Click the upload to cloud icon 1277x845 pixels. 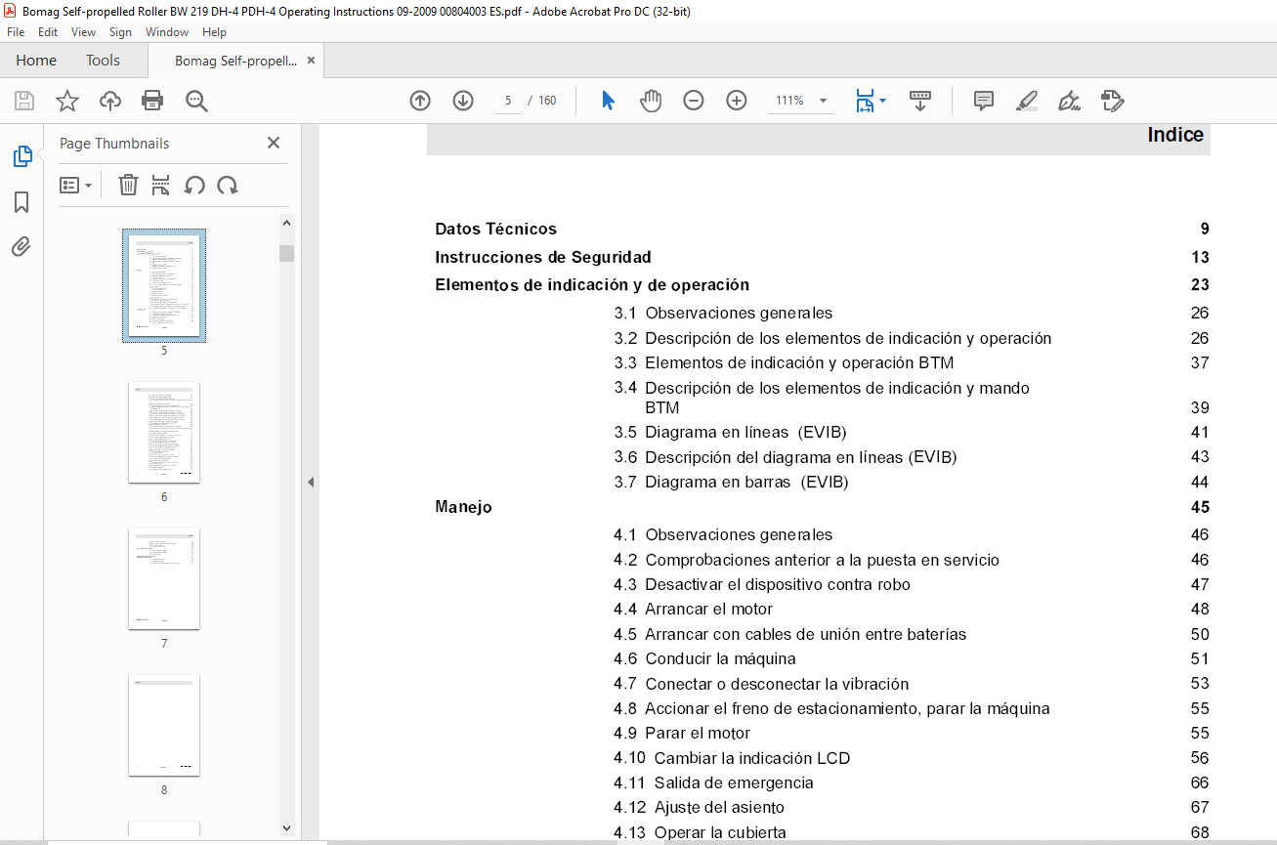tap(110, 101)
